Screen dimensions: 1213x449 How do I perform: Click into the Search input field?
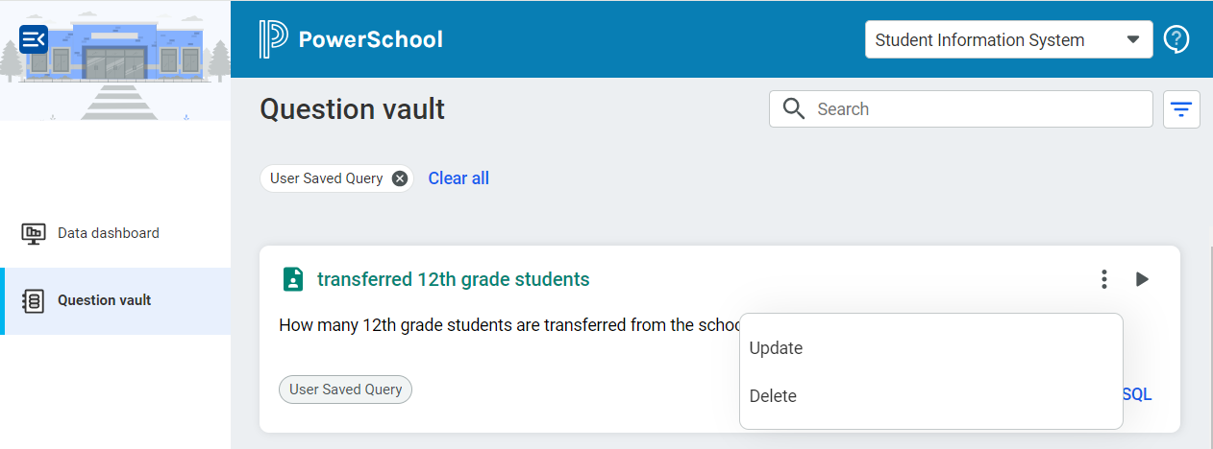click(x=976, y=109)
